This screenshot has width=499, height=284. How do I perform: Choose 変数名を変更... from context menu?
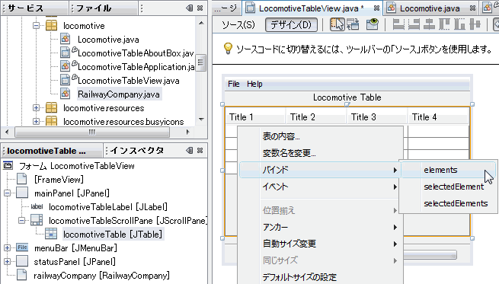coord(319,153)
